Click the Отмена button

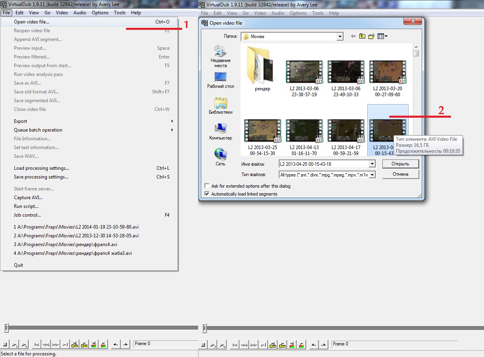click(x=401, y=174)
